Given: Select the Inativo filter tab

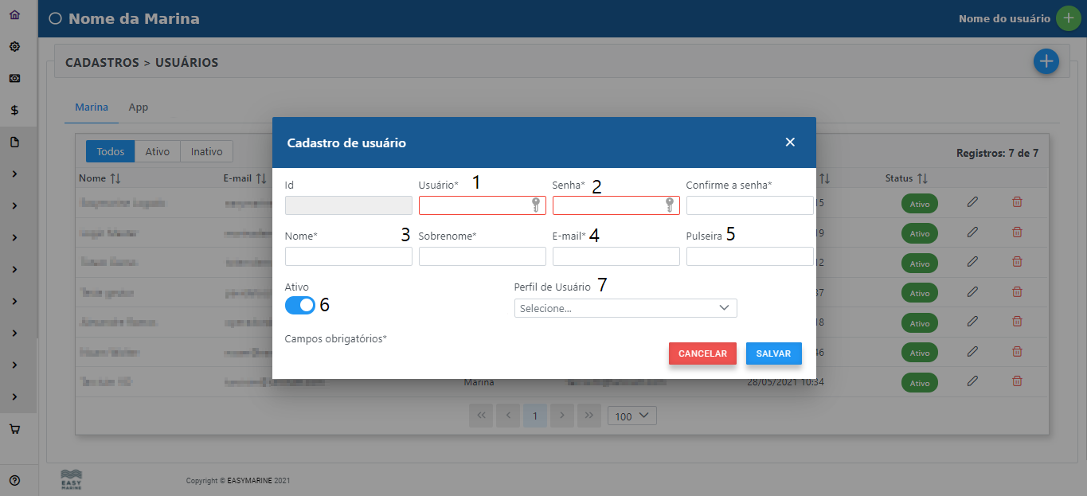Looking at the screenshot, I should 206,151.
